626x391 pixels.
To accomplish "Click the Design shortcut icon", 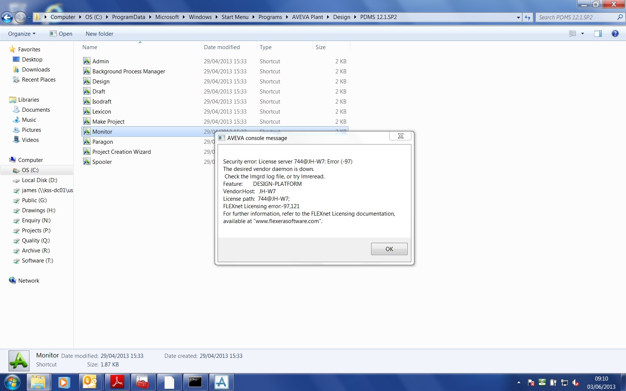I will [87, 81].
